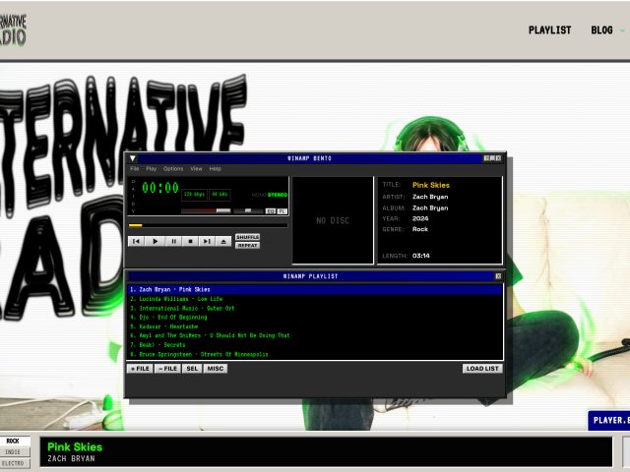Open the PLAYLIST navigation link
Image resolution: width=630 pixels, height=472 pixels.
click(549, 30)
